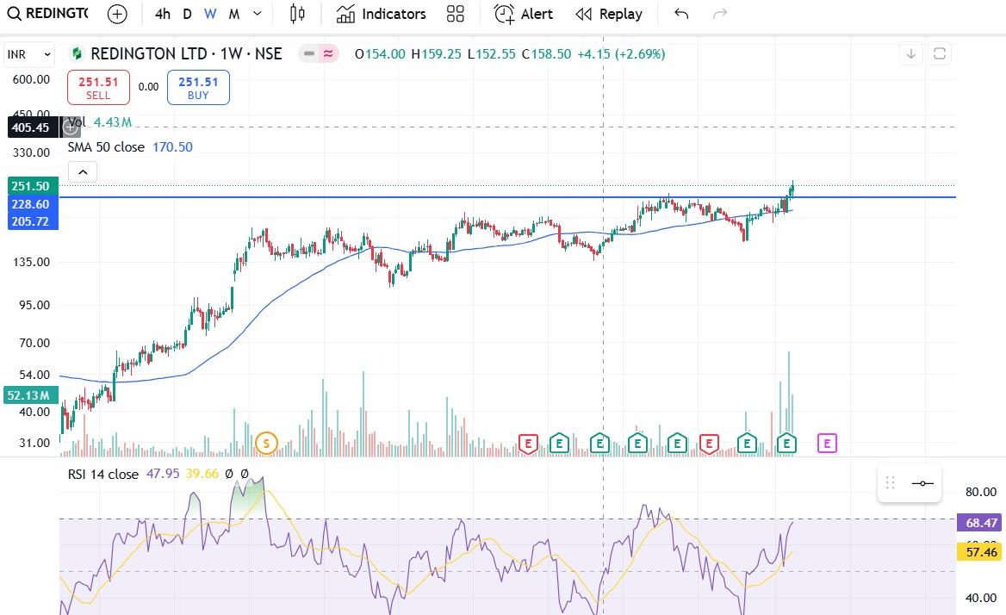This screenshot has height=615, width=1006.
Task: Undo the last chart action
Action: point(681,14)
